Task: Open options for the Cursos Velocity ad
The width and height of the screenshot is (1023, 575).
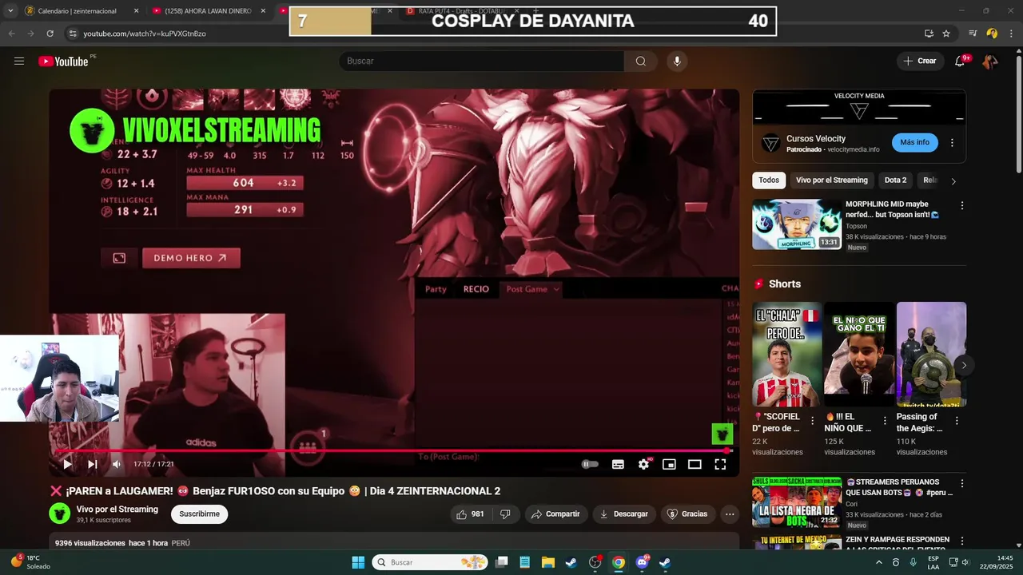Action: [x=952, y=143]
